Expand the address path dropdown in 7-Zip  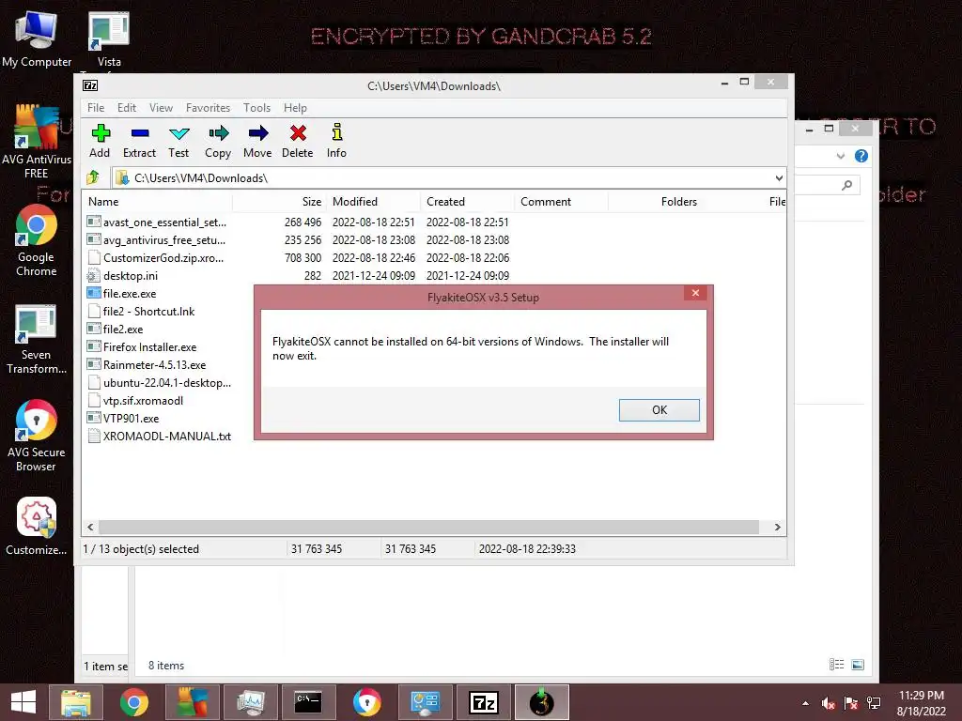point(779,177)
